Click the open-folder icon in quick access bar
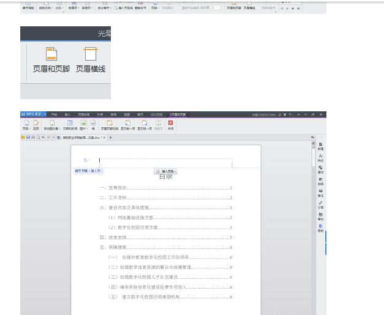This screenshot has height=315, width=384. tap(23, 138)
